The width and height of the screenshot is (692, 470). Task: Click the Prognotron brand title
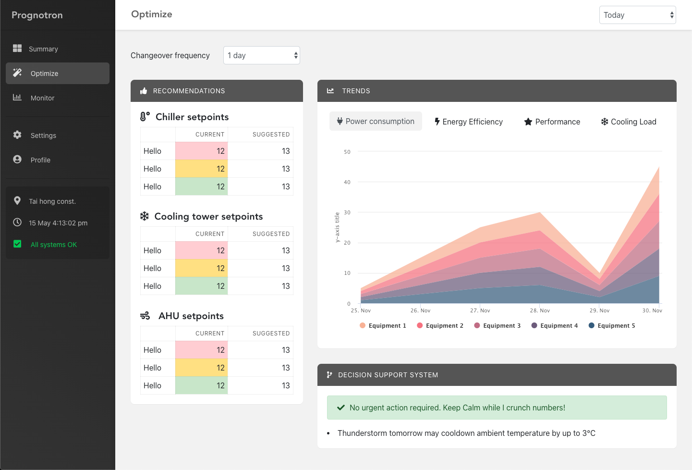coord(37,15)
